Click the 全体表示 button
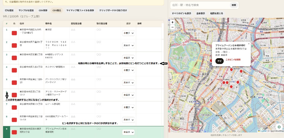This screenshot has height=138, width=284. [x=201, y=13]
